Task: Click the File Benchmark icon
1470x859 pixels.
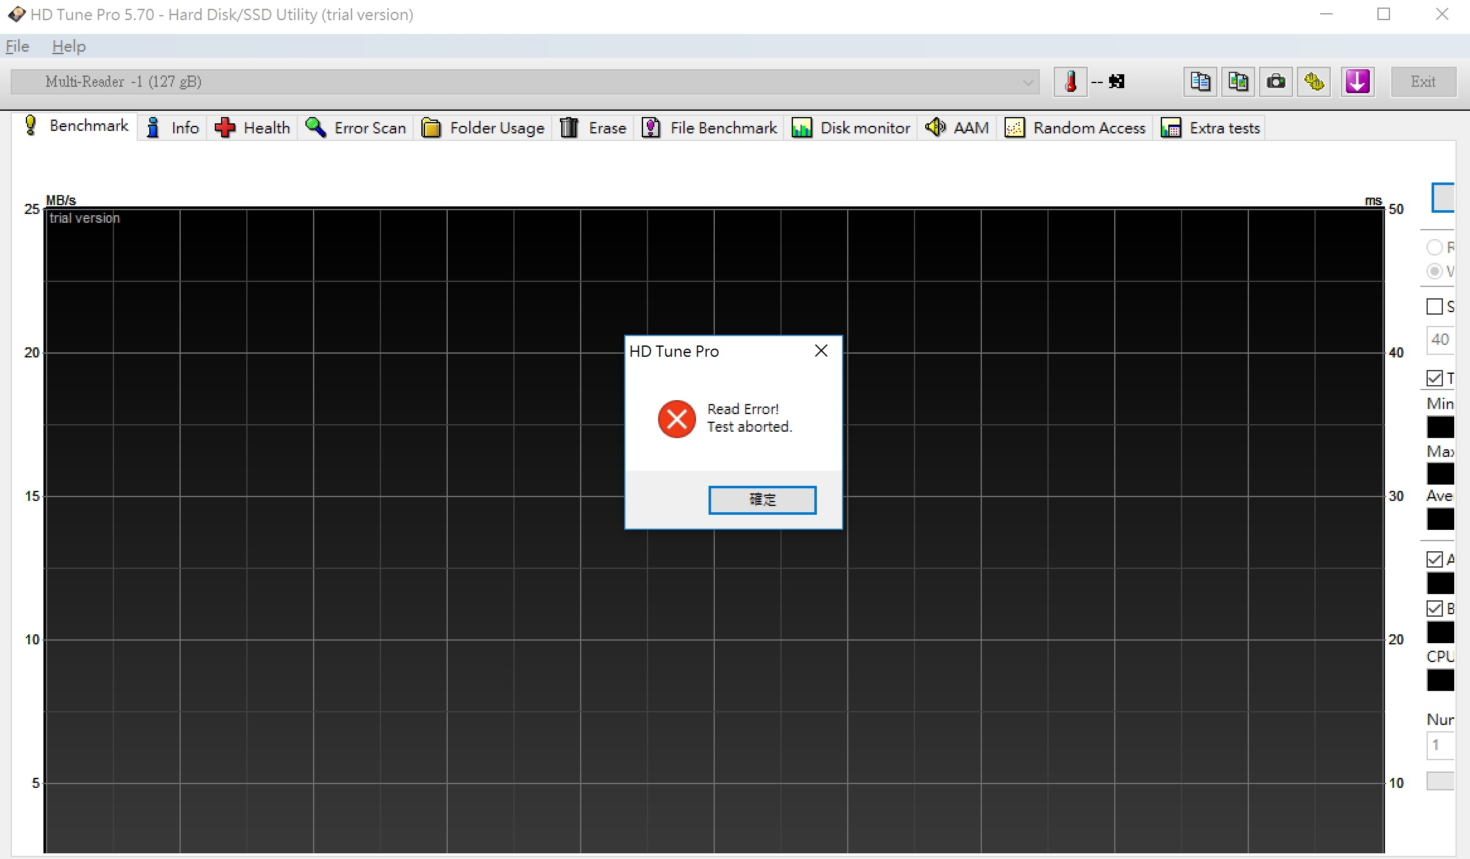Action: 651,128
